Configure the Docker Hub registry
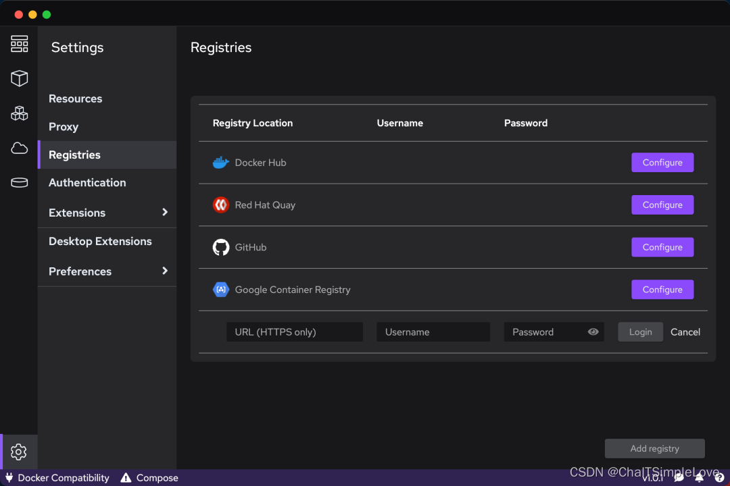 (x=662, y=163)
